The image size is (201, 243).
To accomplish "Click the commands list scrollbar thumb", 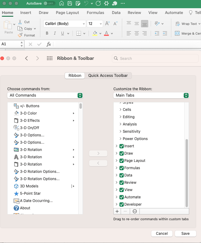I will pos(81,106).
